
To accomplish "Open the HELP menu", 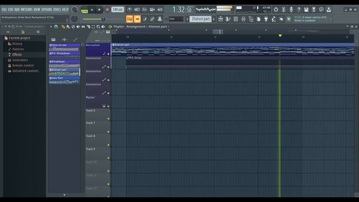I will (x=66, y=10).
